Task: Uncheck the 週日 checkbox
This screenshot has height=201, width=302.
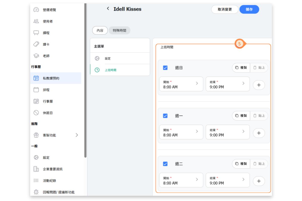Action: click(x=165, y=68)
